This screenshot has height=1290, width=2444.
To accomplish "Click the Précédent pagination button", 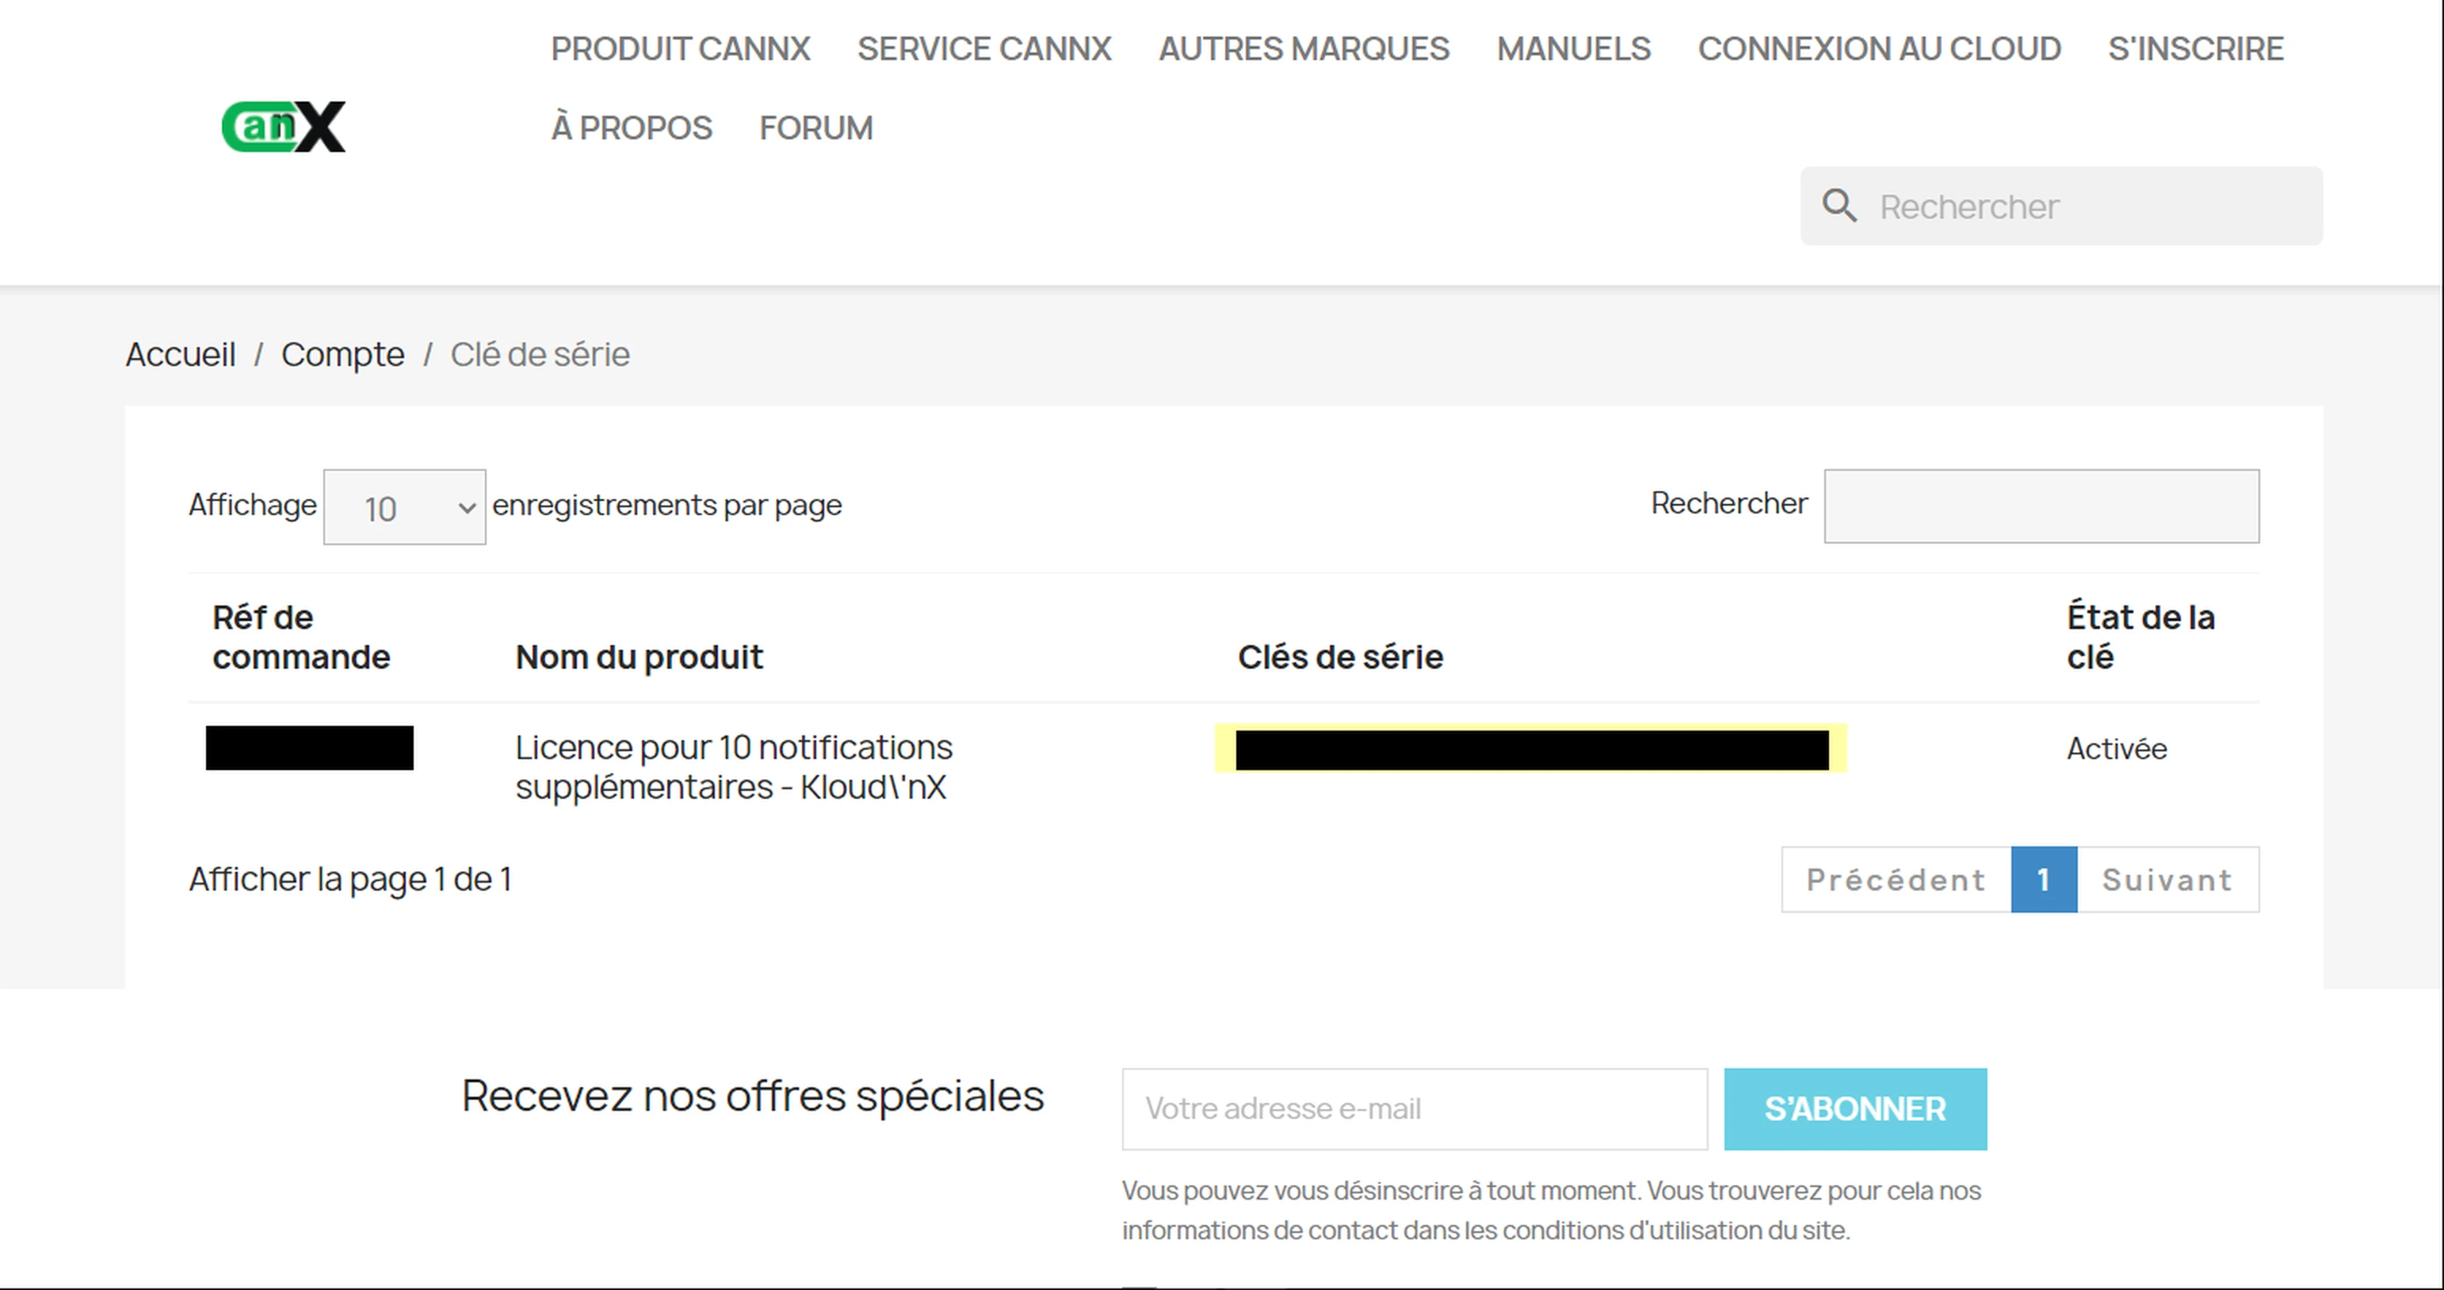I will tap(1896, 880).
